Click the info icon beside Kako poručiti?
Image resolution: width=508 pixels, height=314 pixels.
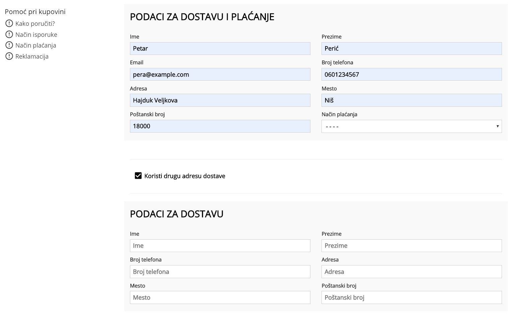(9, 23)
